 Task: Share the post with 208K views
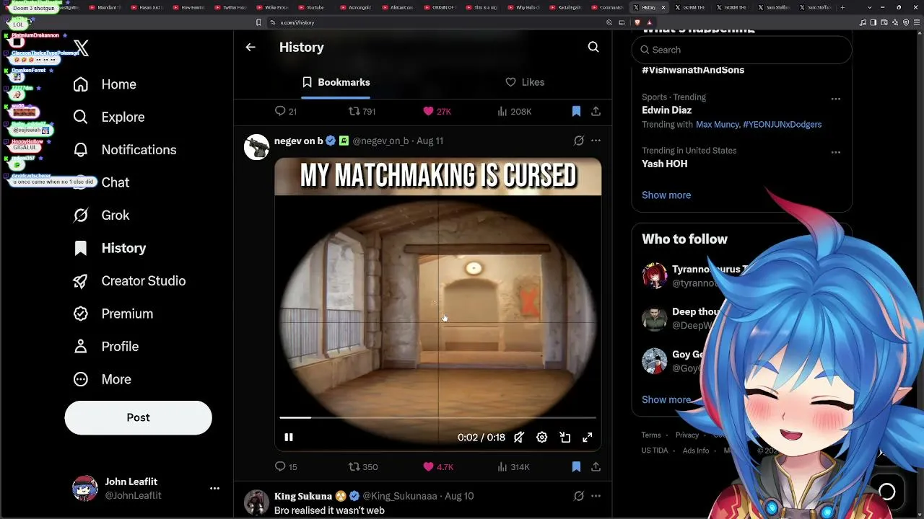596,112
